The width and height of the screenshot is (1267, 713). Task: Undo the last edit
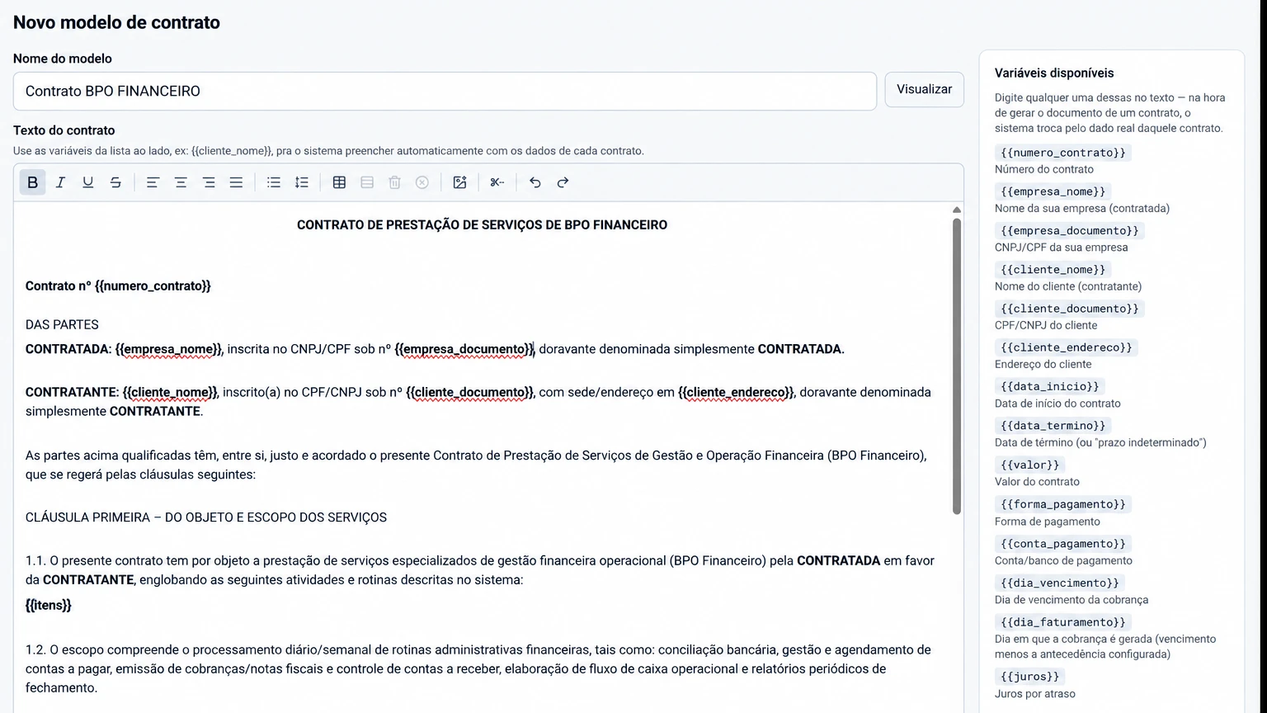(x=535, y=182)
